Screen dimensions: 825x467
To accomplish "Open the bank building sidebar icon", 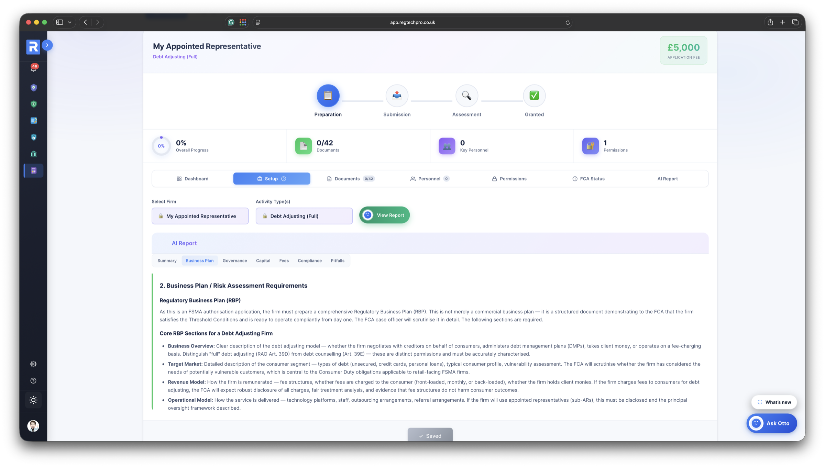I will (34, 154).
